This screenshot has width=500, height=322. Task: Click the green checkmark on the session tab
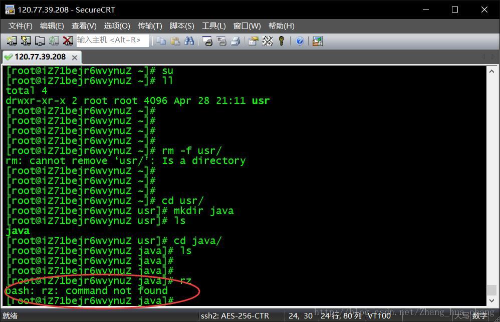pyautogui.click(x=9, y=57)
